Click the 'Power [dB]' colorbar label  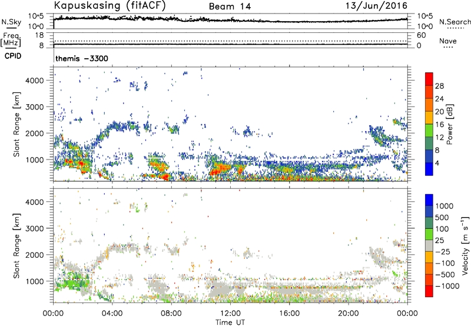coord(449,124)
